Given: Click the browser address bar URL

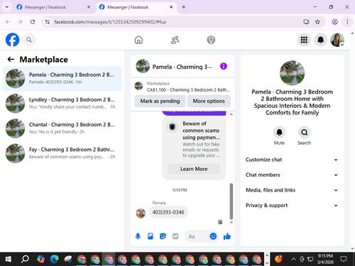Looking at the screenshot, I should click(110, 22).
